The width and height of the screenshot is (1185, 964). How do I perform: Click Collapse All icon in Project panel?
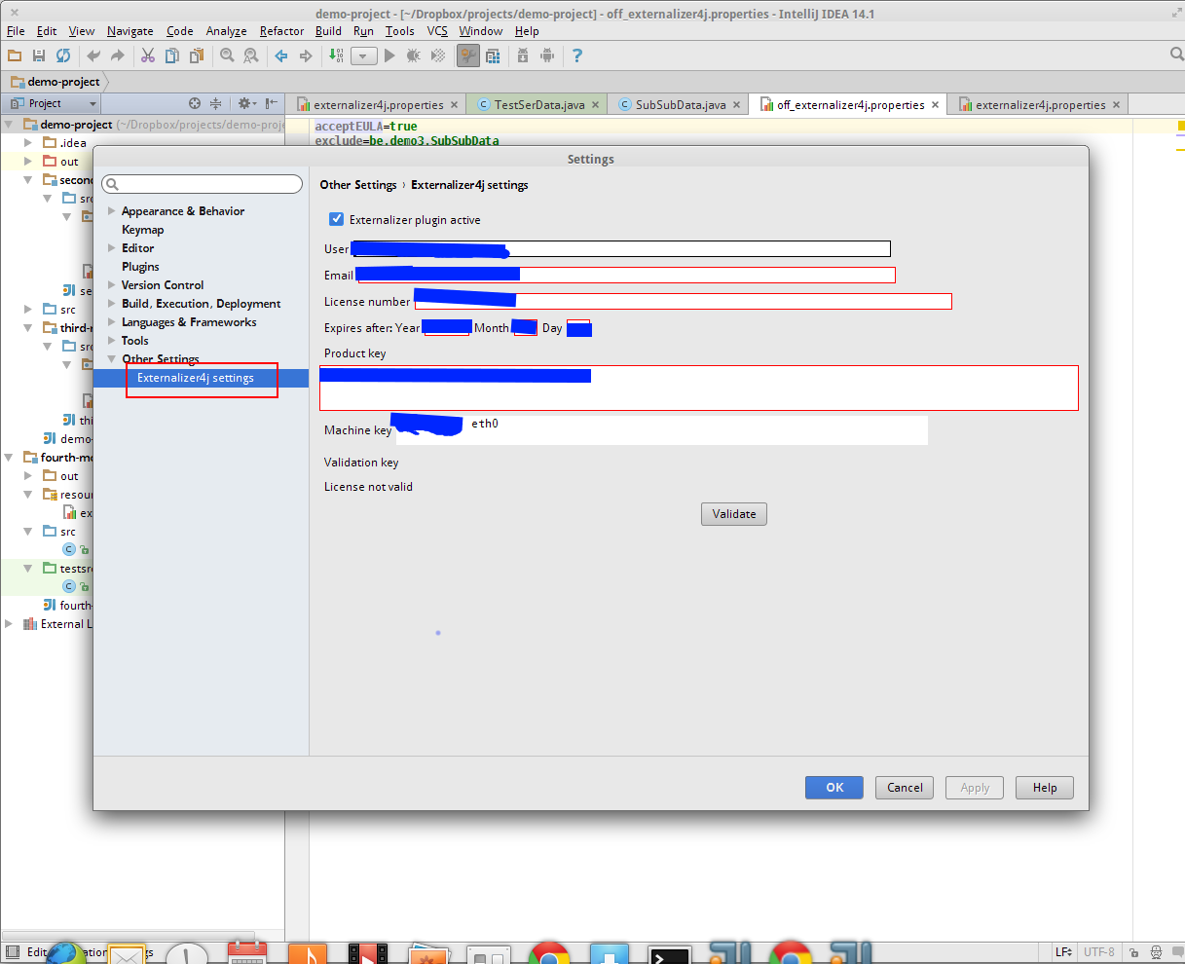click(215, 103)
